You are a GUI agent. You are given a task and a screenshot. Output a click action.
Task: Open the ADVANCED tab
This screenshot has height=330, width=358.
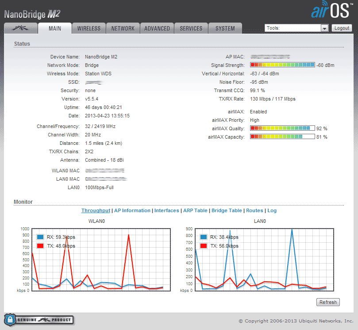[x=157, y=28]
